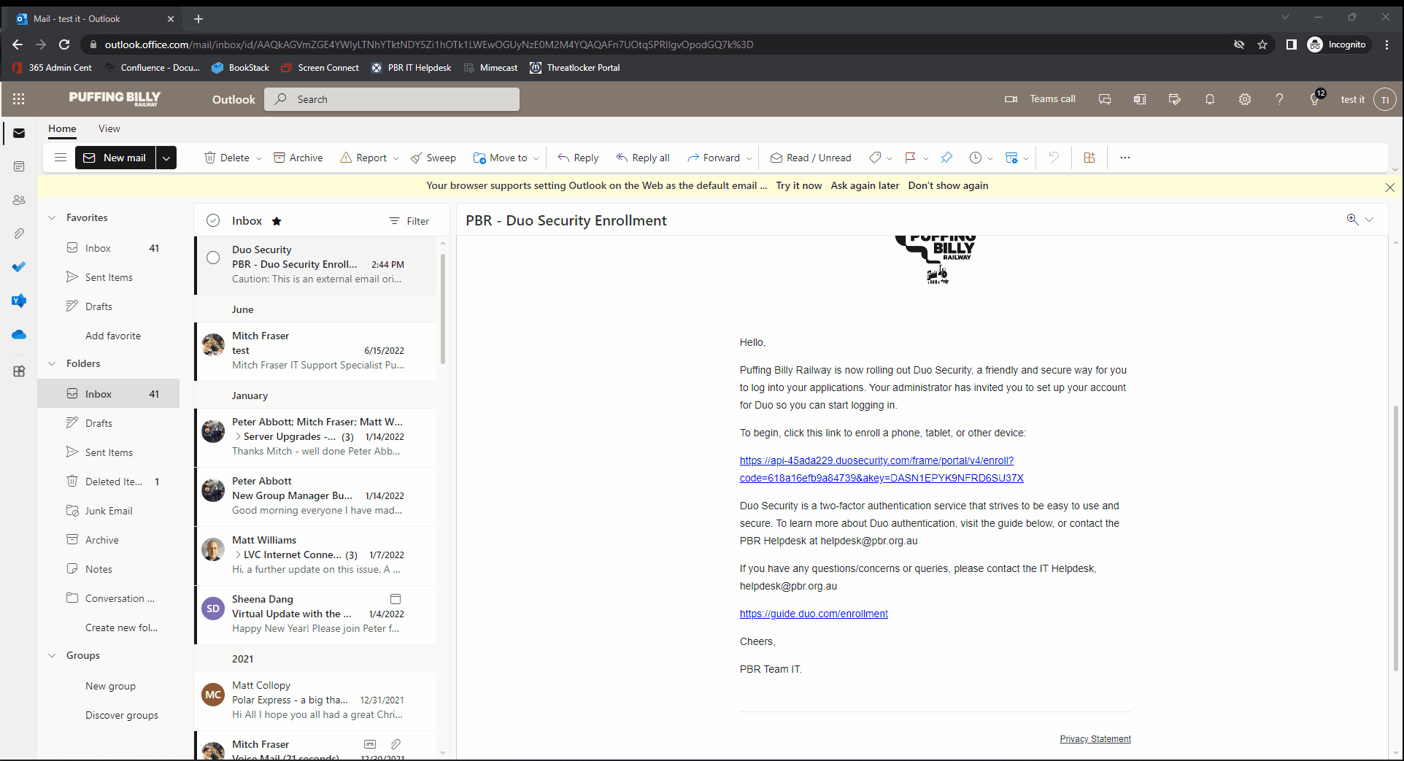Viewport: 1404px width, 761px height.
Task: Open Filter for message list
Action: (409, 221)
